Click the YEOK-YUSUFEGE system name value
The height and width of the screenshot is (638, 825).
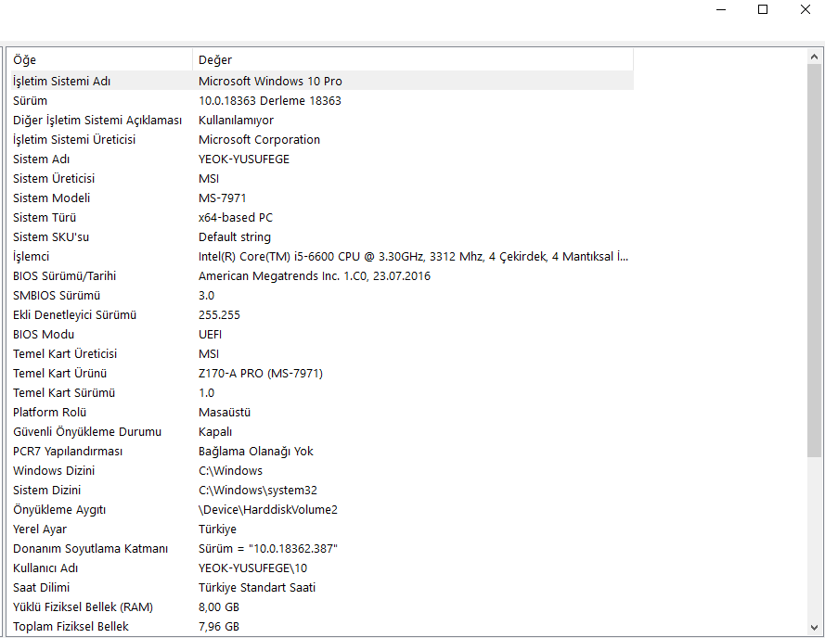pyautogui.click(x=244, y=159)
